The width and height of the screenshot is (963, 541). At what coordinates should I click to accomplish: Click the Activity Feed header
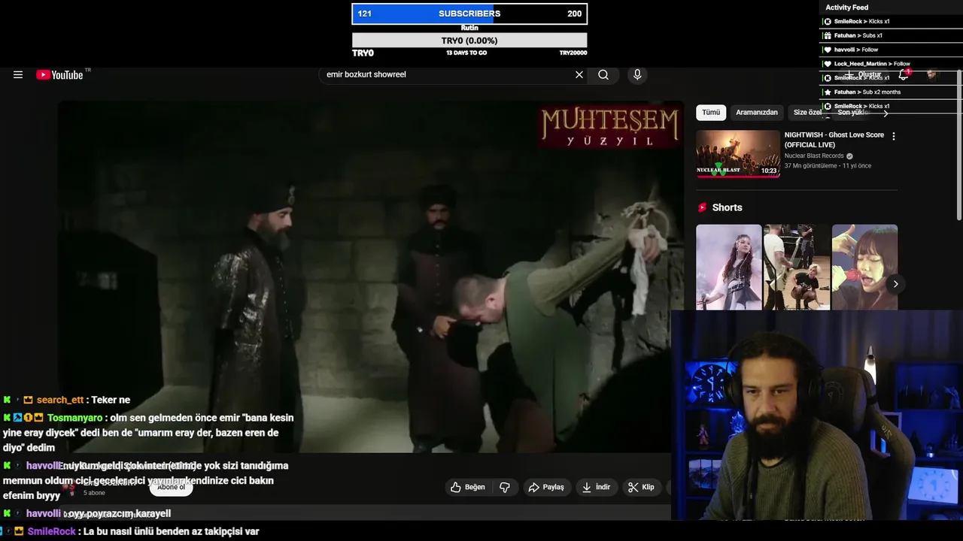pos(846,8)
